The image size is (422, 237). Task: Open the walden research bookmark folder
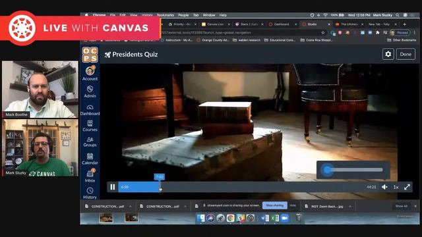tap(247, 40)
